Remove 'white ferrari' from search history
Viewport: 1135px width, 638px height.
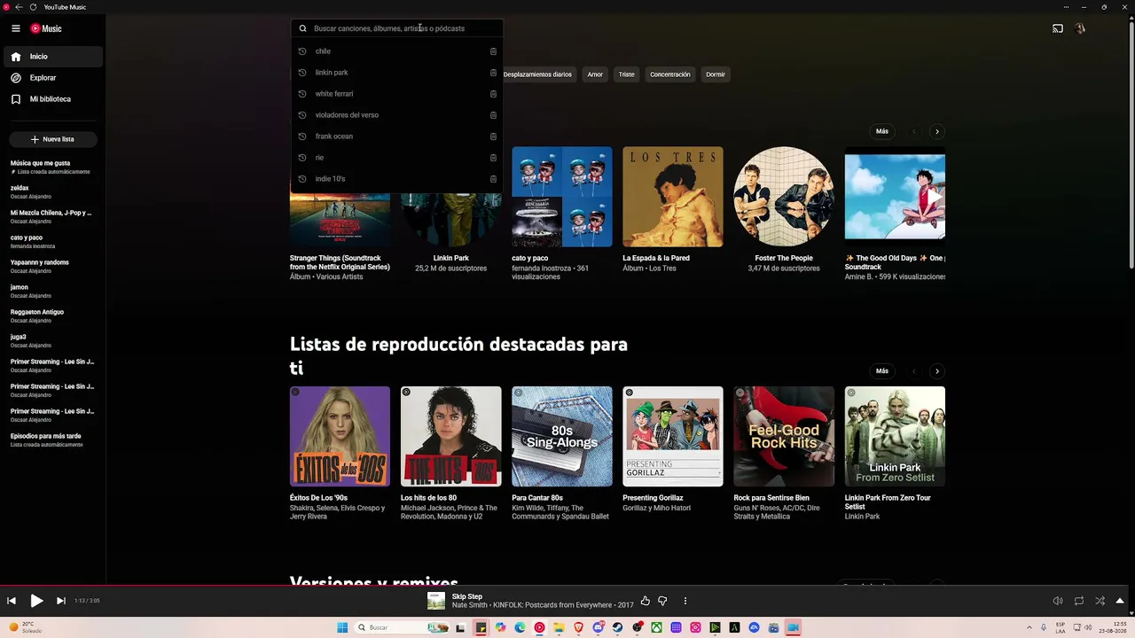493,94
